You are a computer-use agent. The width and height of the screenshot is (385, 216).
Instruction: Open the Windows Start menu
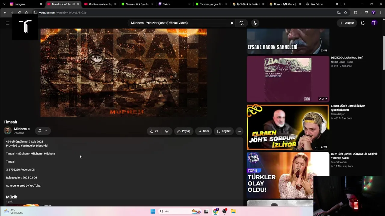pyautogui.click(x=153, y=211)
